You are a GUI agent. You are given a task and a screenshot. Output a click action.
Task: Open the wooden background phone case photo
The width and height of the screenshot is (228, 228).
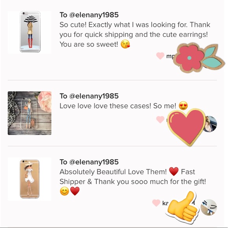(29, 113)
